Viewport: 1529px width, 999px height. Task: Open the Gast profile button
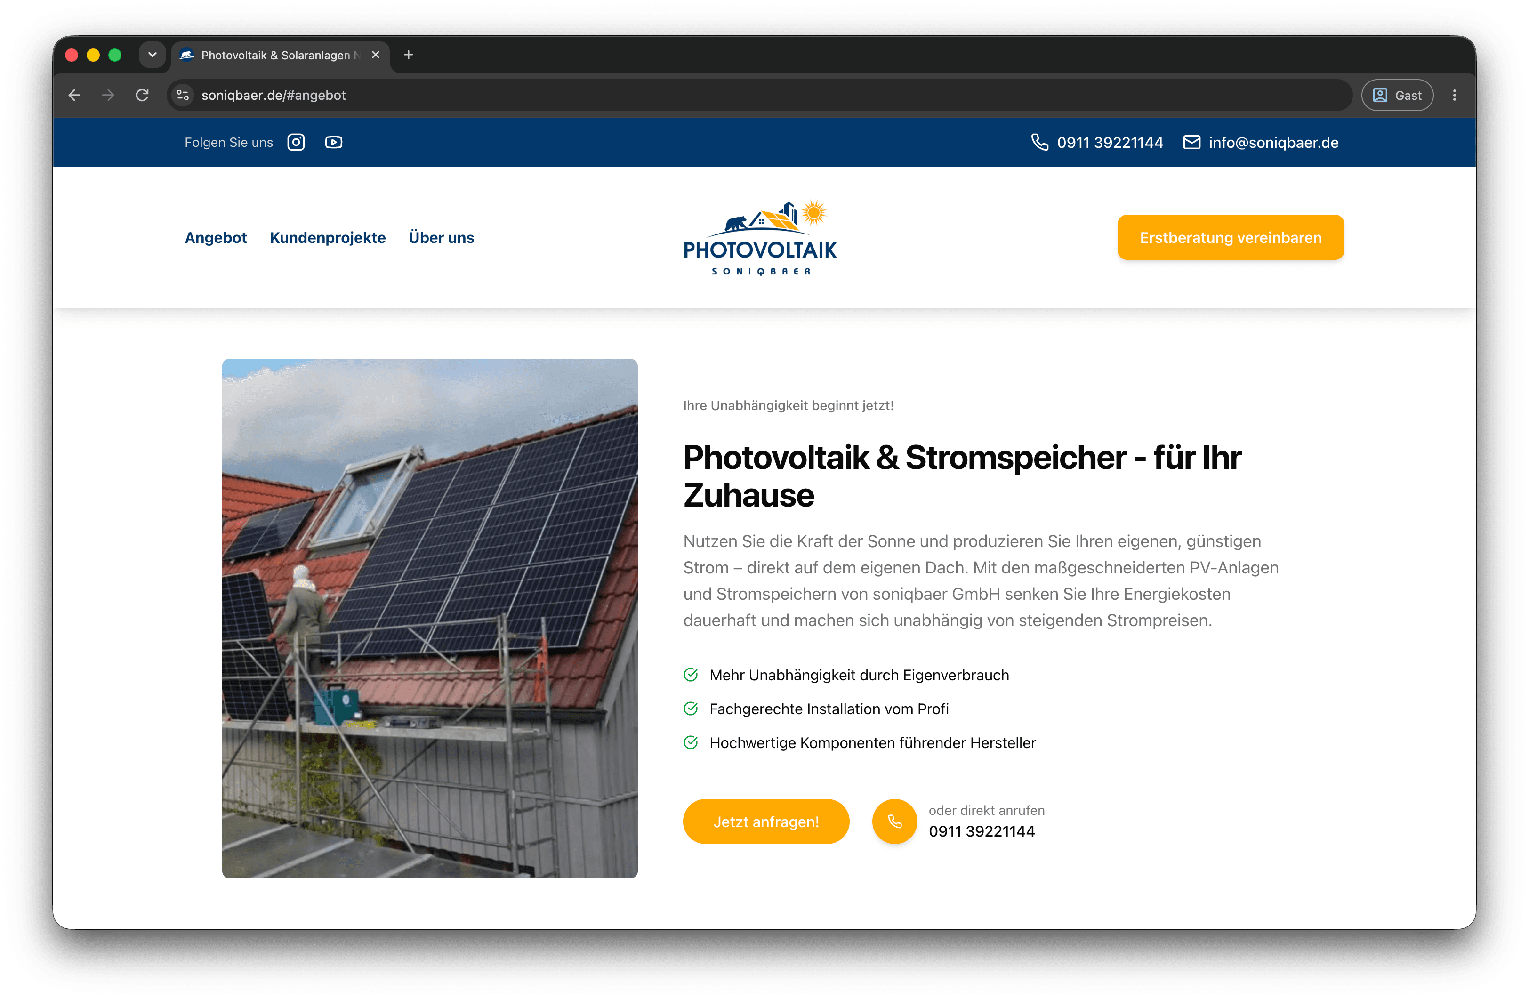(x=1397, y=95)
